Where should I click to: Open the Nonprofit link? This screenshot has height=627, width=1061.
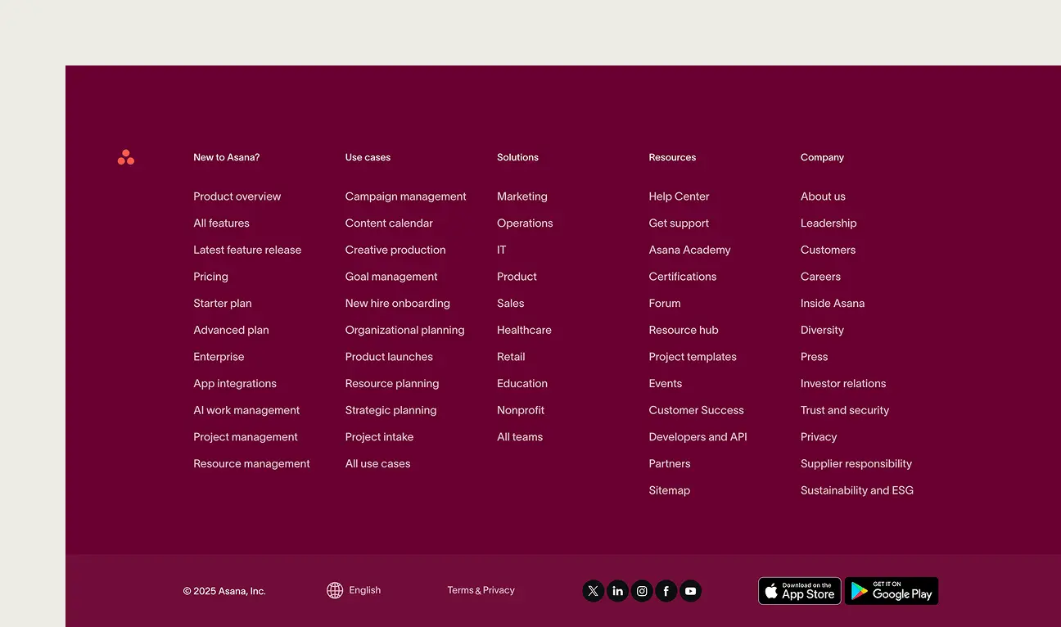click(x=521, y=410)
